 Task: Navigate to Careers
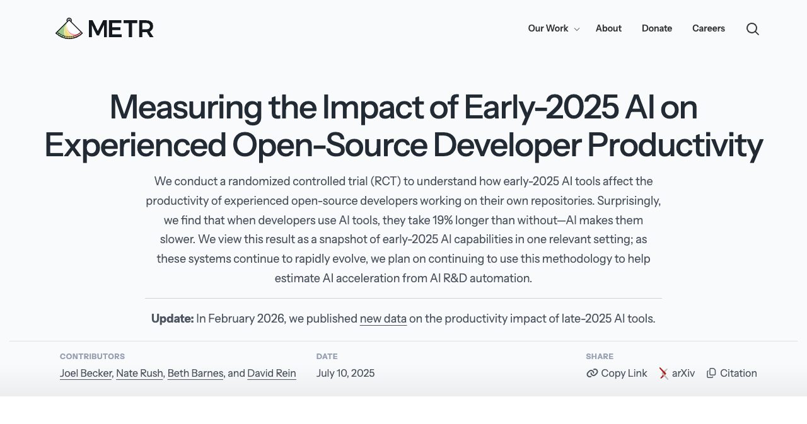click(709, 28)
